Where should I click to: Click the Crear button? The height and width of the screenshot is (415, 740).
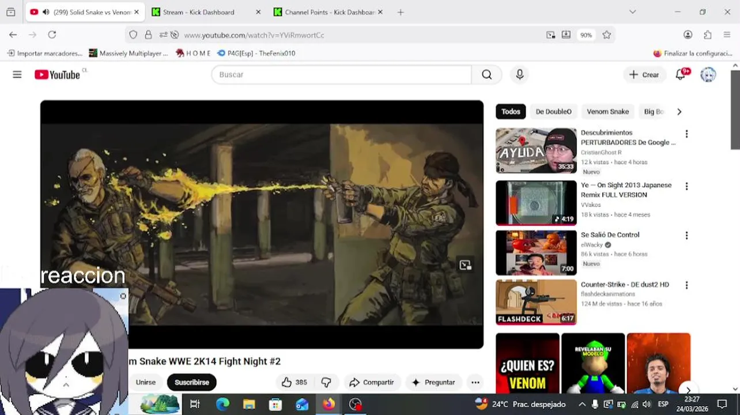click(644, 74)
